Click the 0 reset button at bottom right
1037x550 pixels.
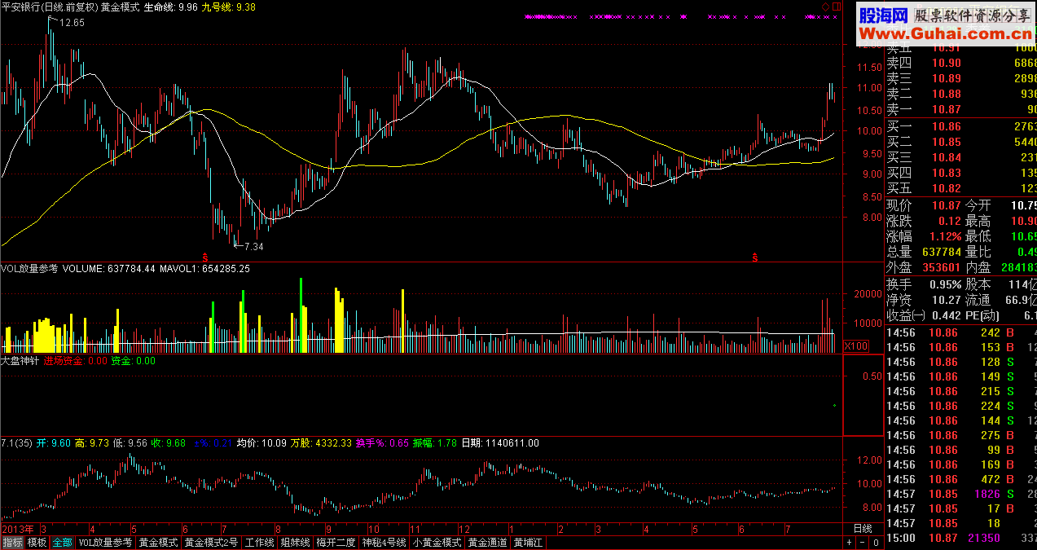pyautogui.click(x=876, y=543)
